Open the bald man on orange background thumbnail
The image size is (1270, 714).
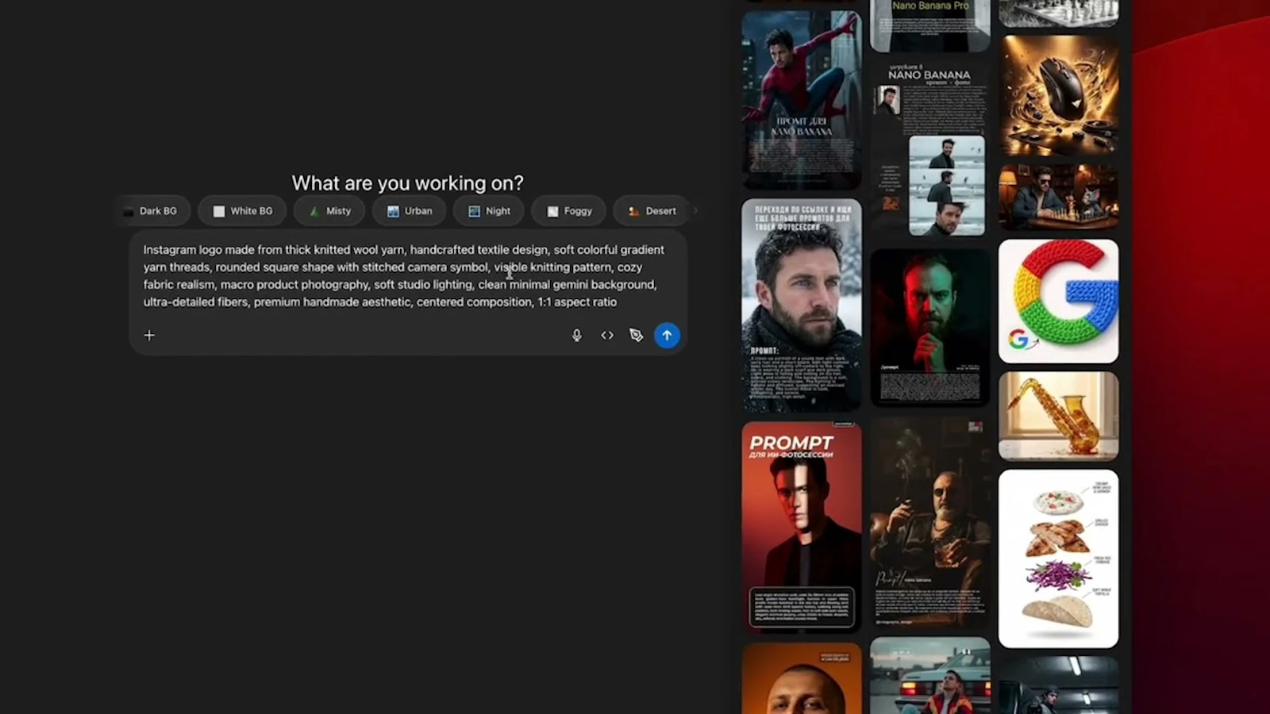pyautogui.click(x=802, y=678)
